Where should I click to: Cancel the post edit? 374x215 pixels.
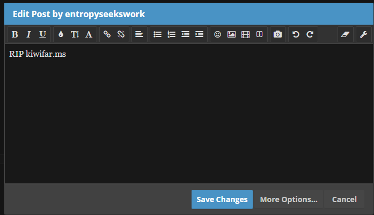pyautogui.click(x=344, y=199)
